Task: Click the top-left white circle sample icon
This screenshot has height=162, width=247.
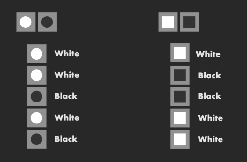Action: pyautogui.click(x=26, y=22)
